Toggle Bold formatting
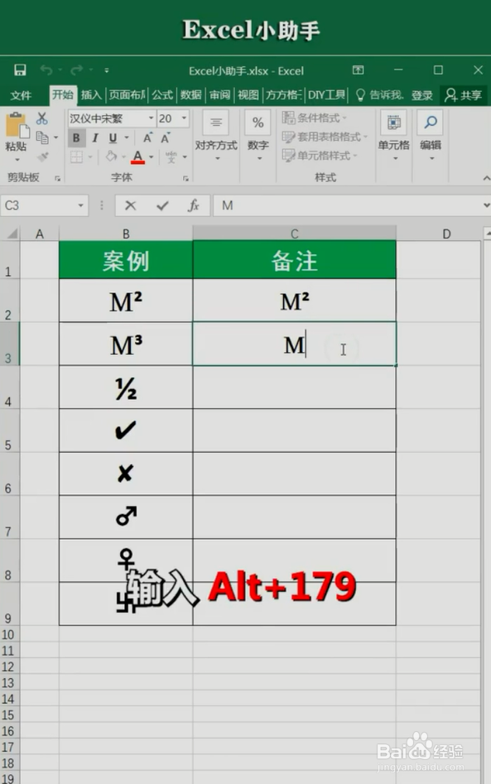This screenshot has width=491, height=784. click(x=76, y=138)
